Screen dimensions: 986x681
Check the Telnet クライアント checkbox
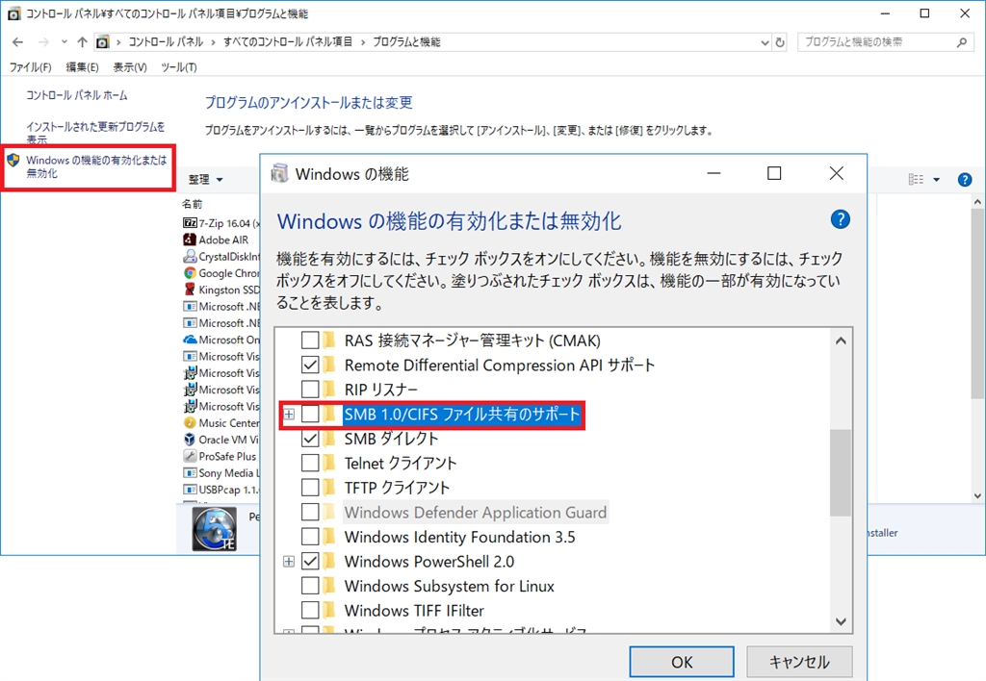point(310,463)
